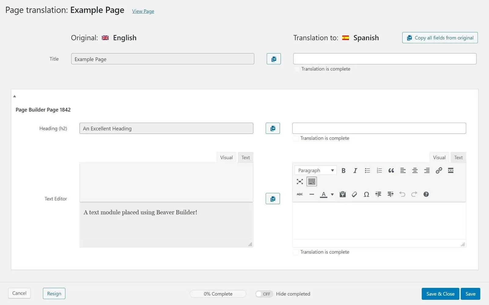Apply strikethrough formatting
Image resolution: width=489 pixels, height=305 pixels.
tap(300, 194)
